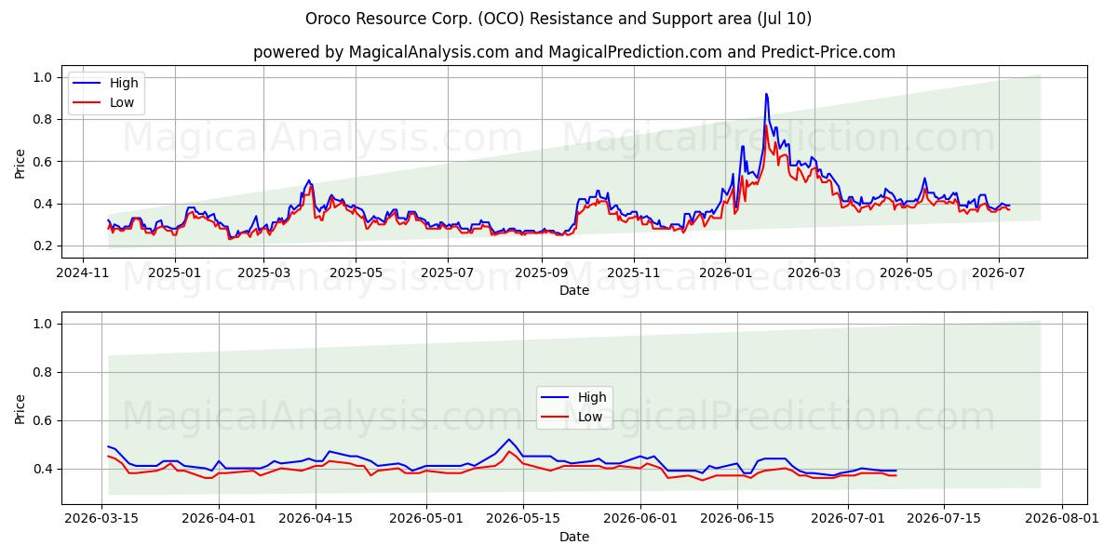
Task: Click the price peak near 0.9 on top chart
Action: pos(766,94)
